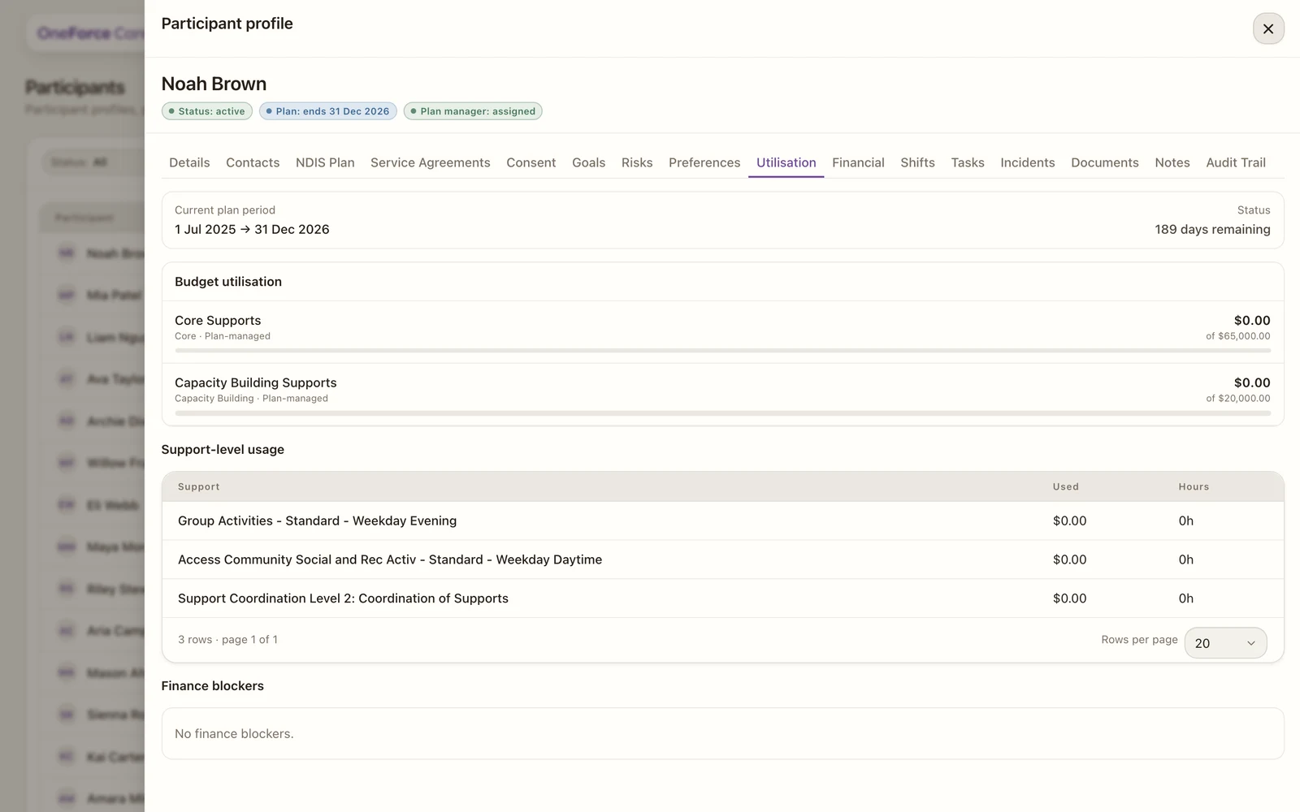This screenshot has height=812, width=1300.
Task: Click the Support column header
Action: [199, 486]
